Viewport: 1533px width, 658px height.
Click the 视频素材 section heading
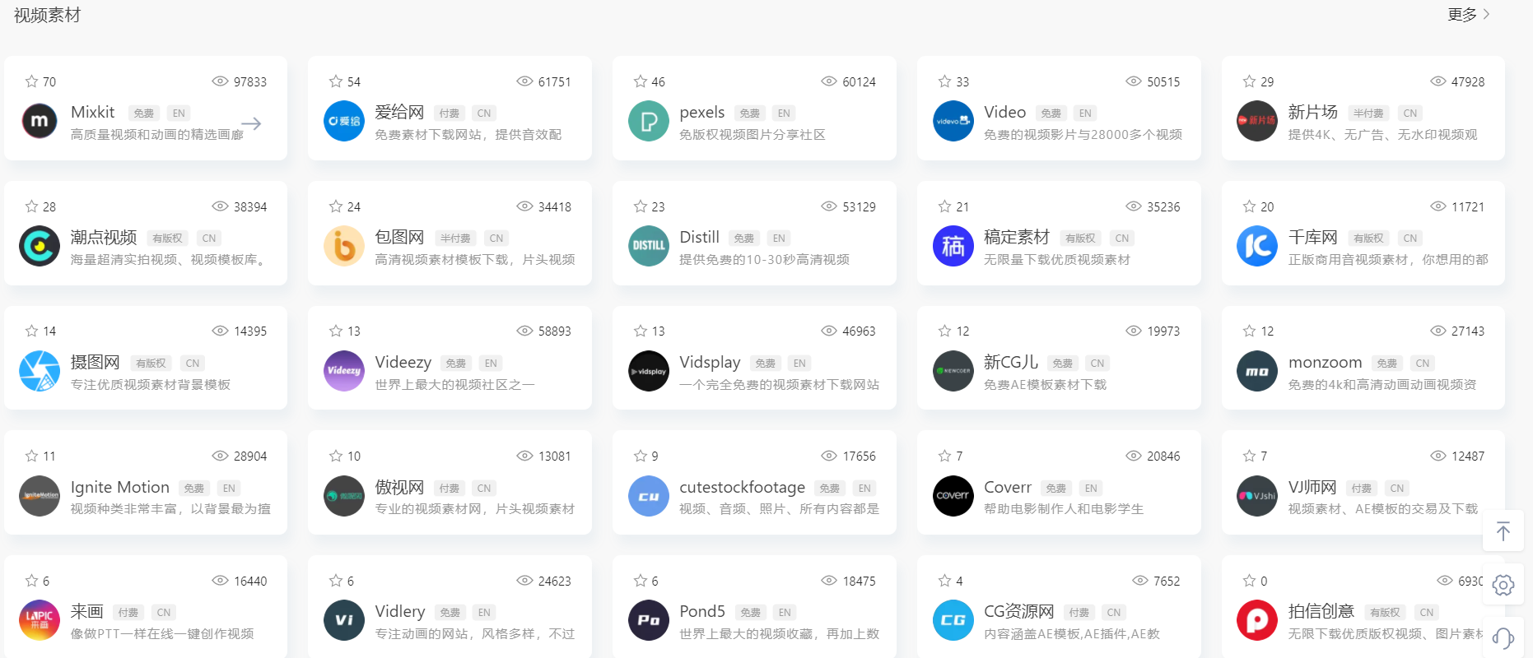(47, 15)
